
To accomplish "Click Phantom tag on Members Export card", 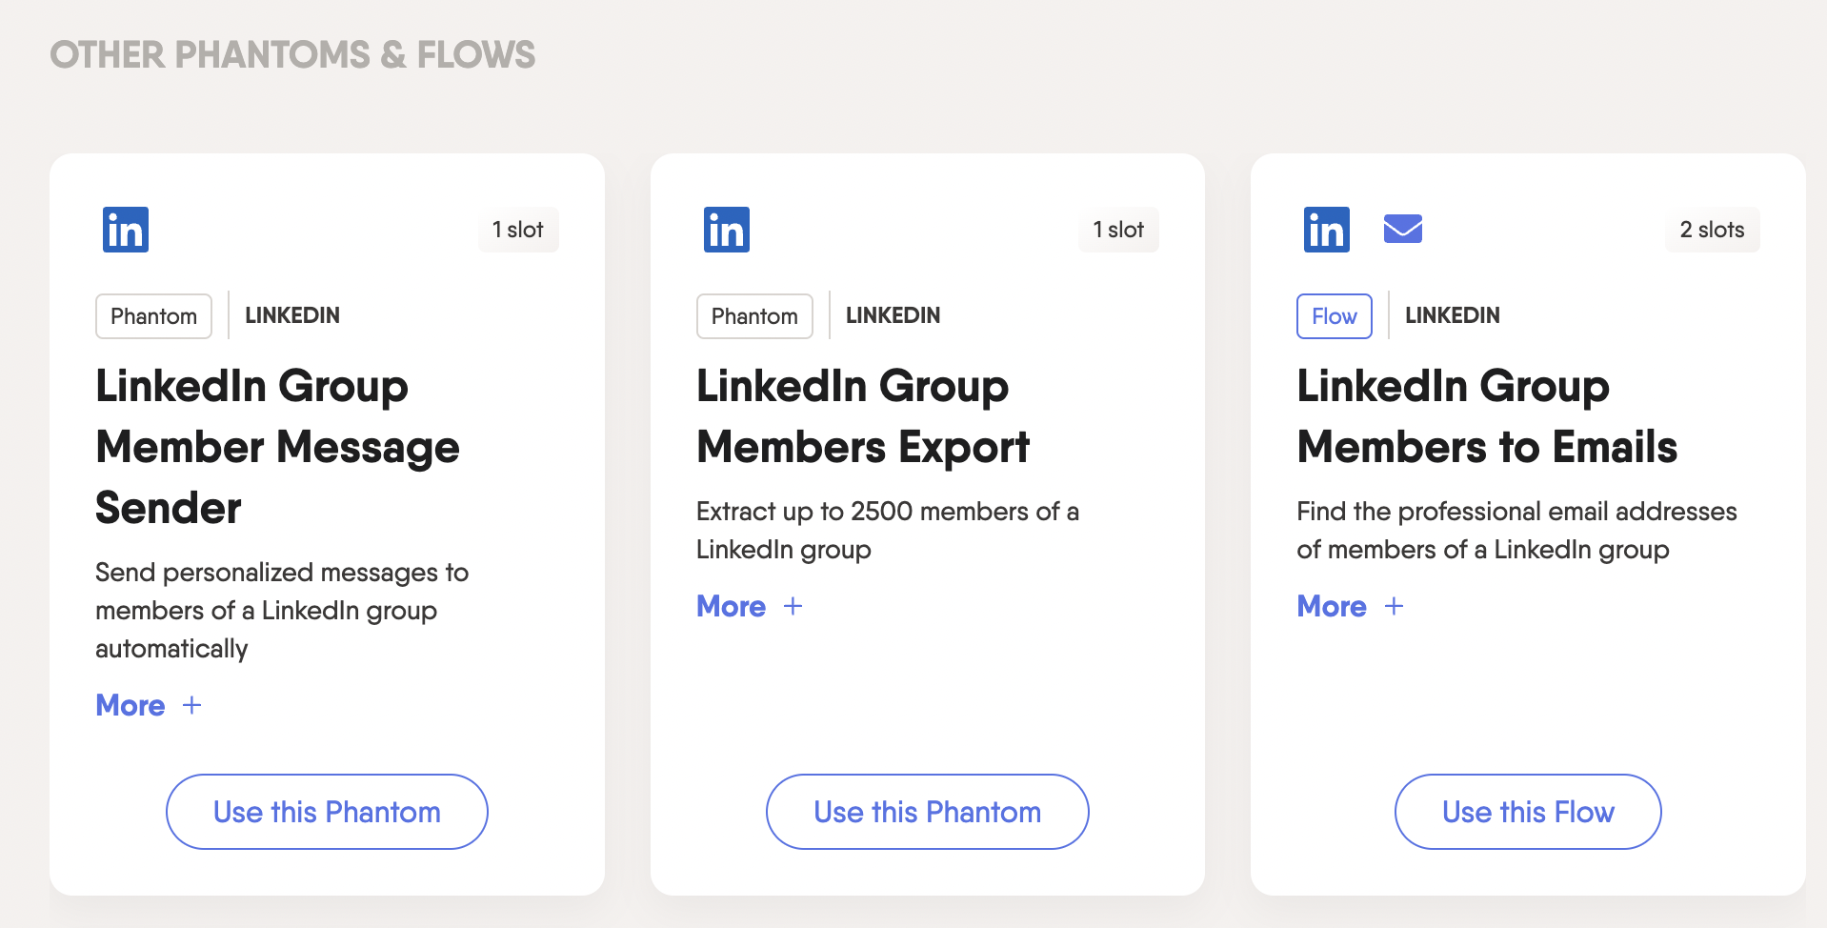I will [x=754, y=316].
